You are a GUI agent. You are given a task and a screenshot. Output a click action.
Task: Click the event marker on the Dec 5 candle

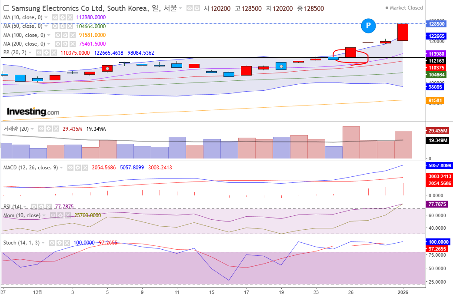[107, 69]
